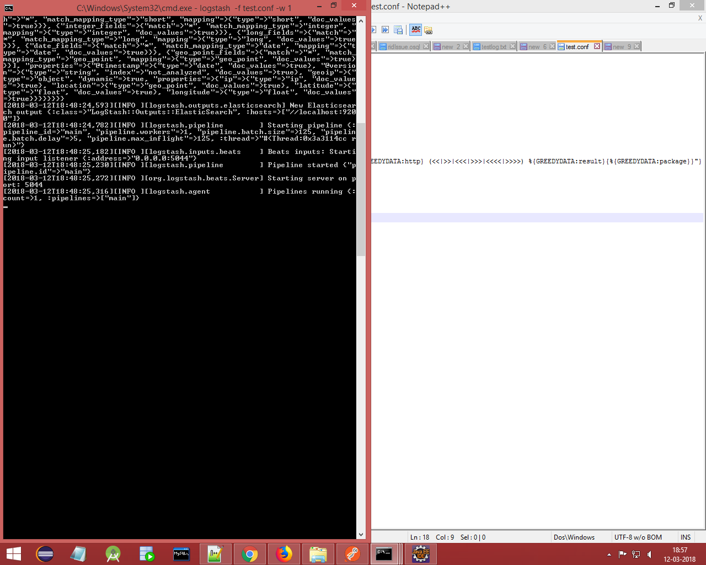This screenshot has width=706, height=565.
Task: Open Firefox from the taskbar
Action: 284,554
